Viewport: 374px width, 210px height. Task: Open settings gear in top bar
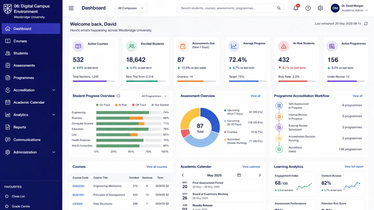(320, 8)
